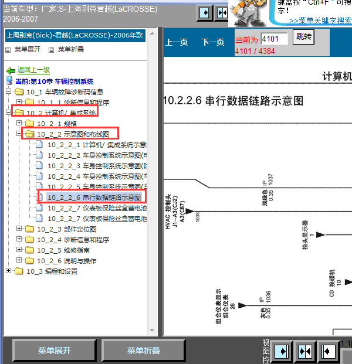Expand the 10_1_1 诊断信息和程序 node

[x=19, y=101]
